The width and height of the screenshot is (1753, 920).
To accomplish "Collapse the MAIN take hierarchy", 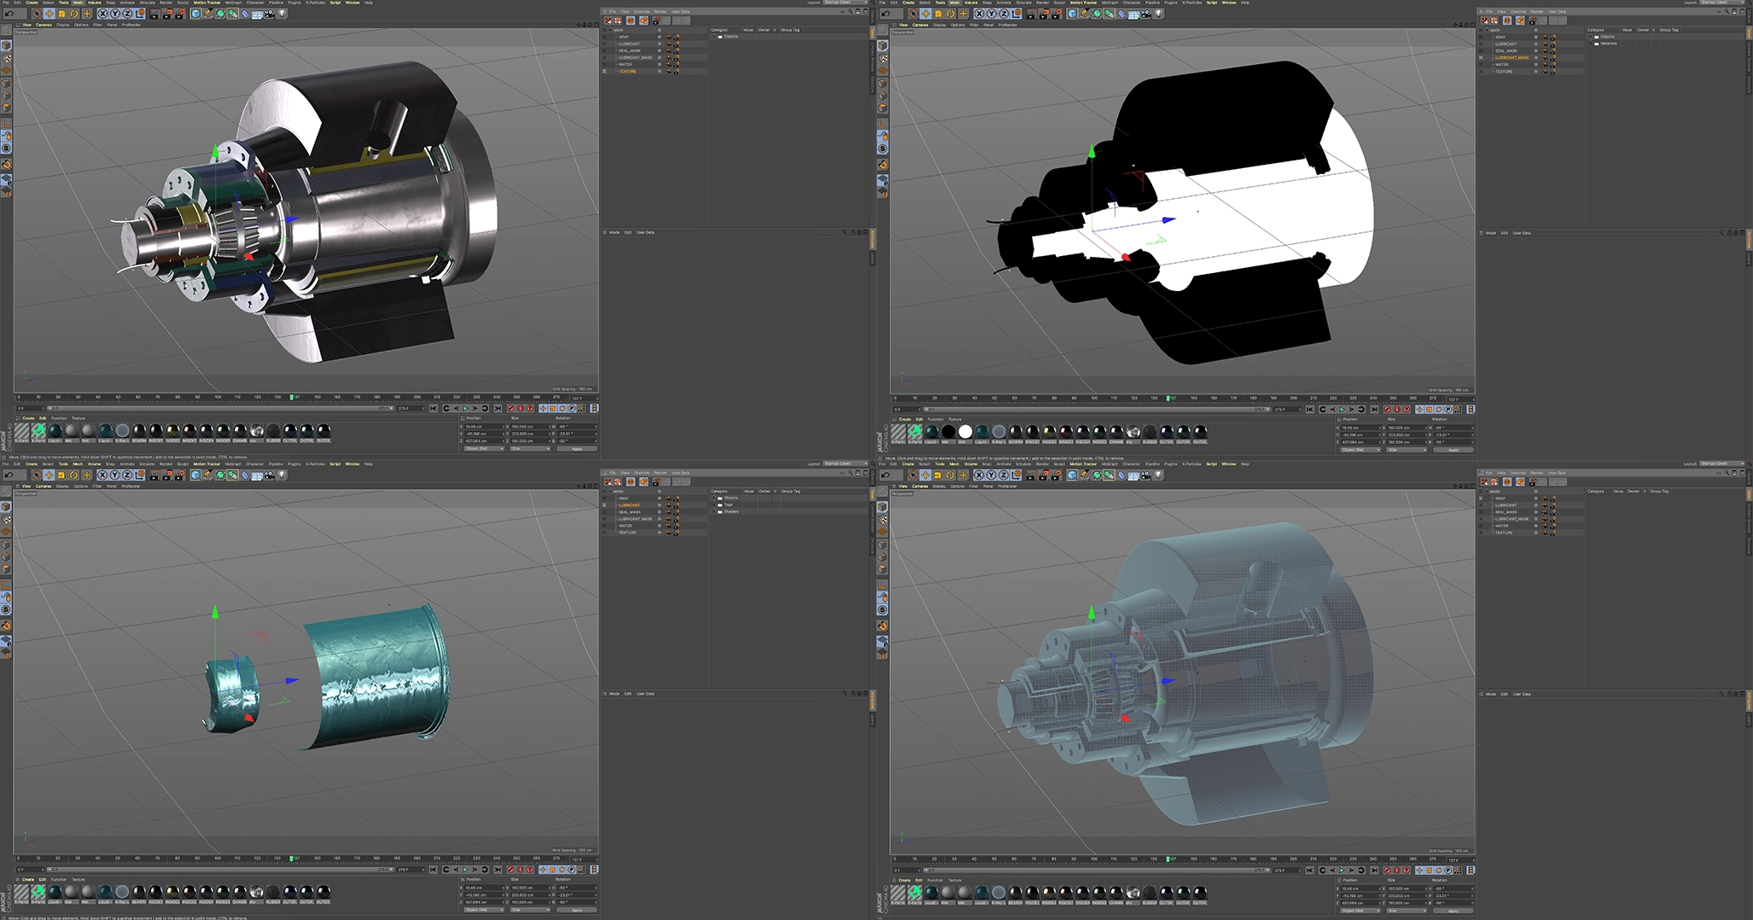I will pos(609,30).
